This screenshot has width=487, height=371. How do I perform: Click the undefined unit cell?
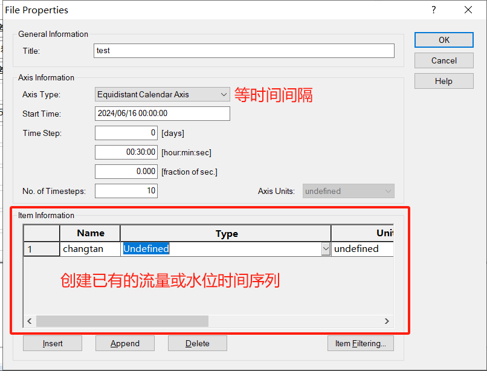tap(362, 249)
